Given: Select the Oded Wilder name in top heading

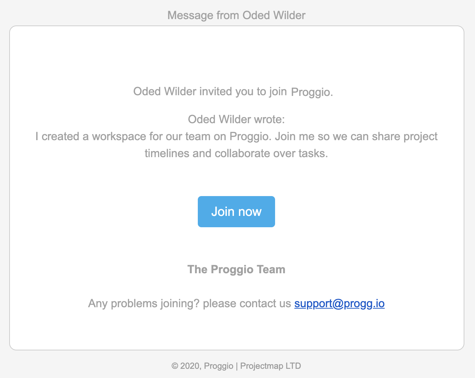Looking at the screenshot, I should click(274, 15).
